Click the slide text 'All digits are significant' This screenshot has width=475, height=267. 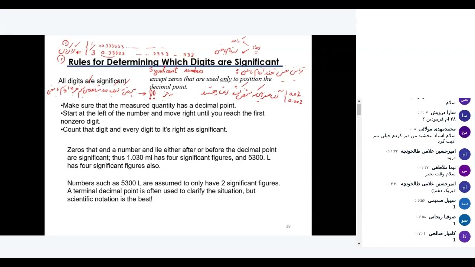tap(92, 81)
